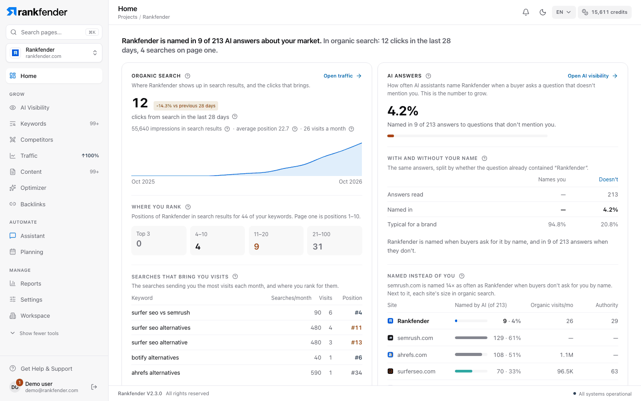
Task: Open the Rankfender project switcher
Action: tap(54, 53)
